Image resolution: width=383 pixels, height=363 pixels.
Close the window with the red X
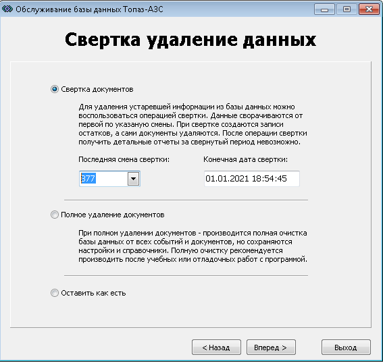tap(369, 9)
